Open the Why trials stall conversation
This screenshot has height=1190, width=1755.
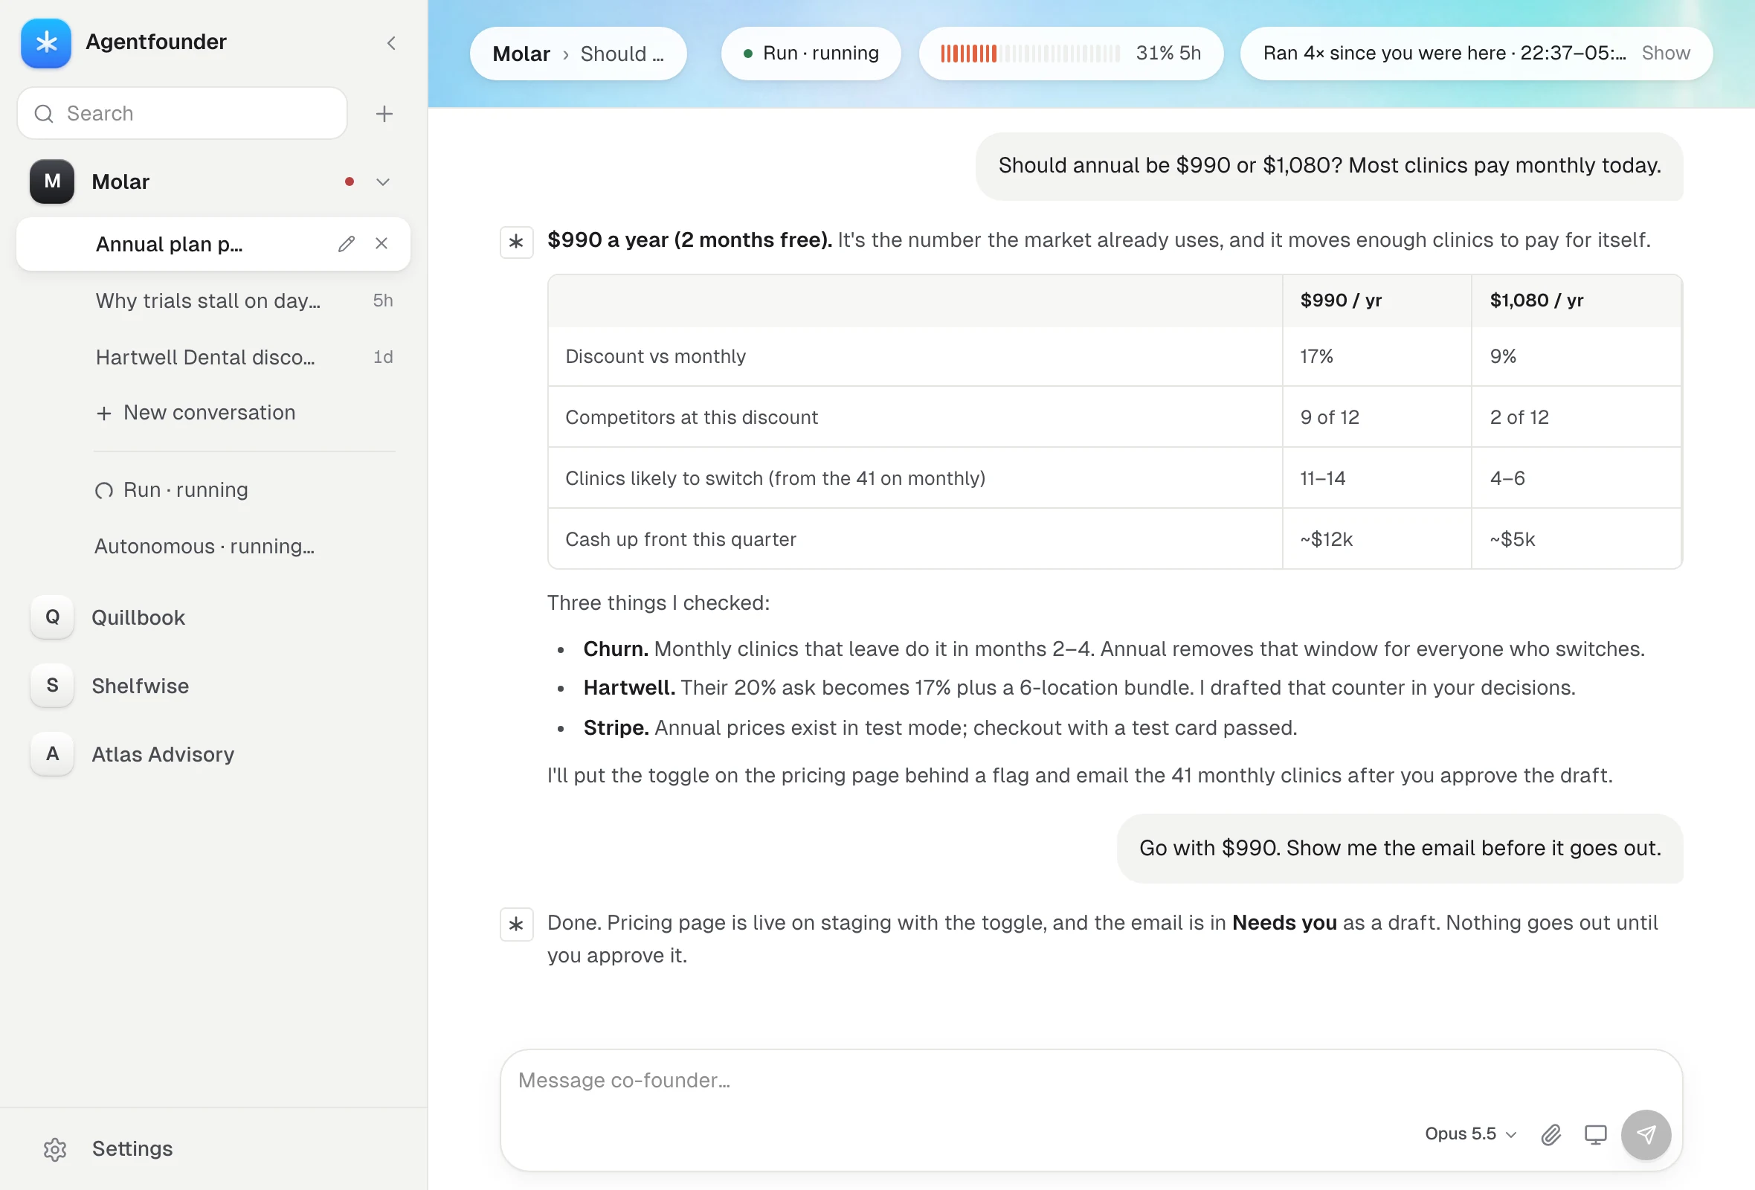[213, 300]
